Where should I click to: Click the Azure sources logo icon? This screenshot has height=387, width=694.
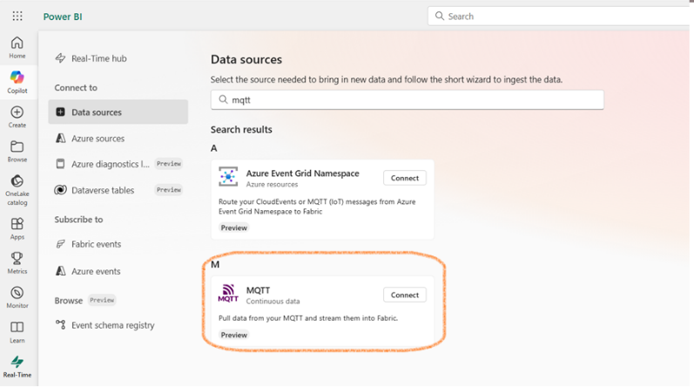(61, 138)
